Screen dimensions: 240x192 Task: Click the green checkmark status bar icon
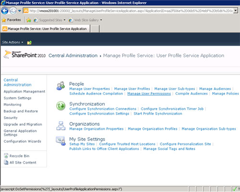tap(235, 189)
